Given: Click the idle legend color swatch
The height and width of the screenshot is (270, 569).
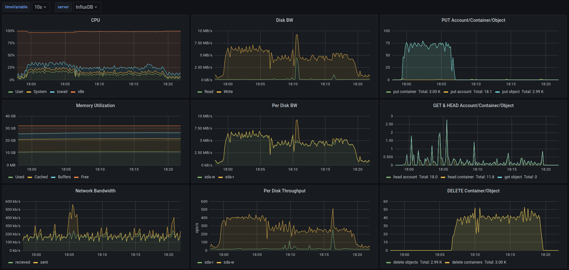Looking at the screenshot, I should coord(73,92).
